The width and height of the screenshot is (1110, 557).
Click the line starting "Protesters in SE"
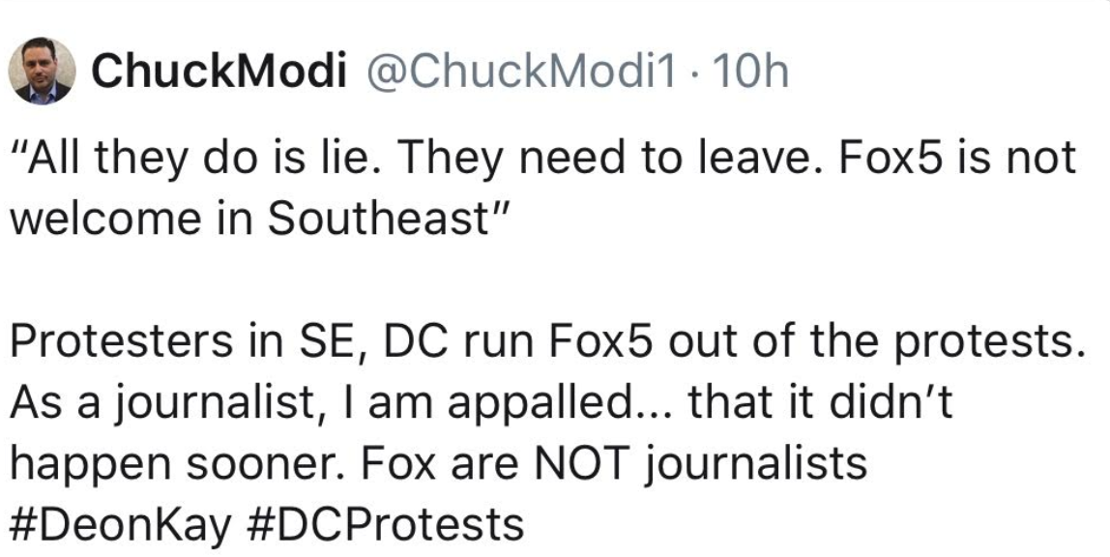coord(541,342)
